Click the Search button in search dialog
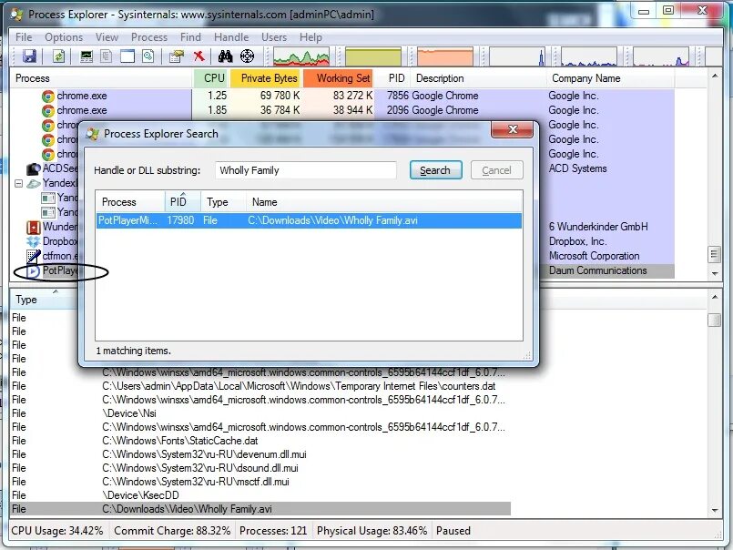This screenshot has width=733, height=550. 435,170
